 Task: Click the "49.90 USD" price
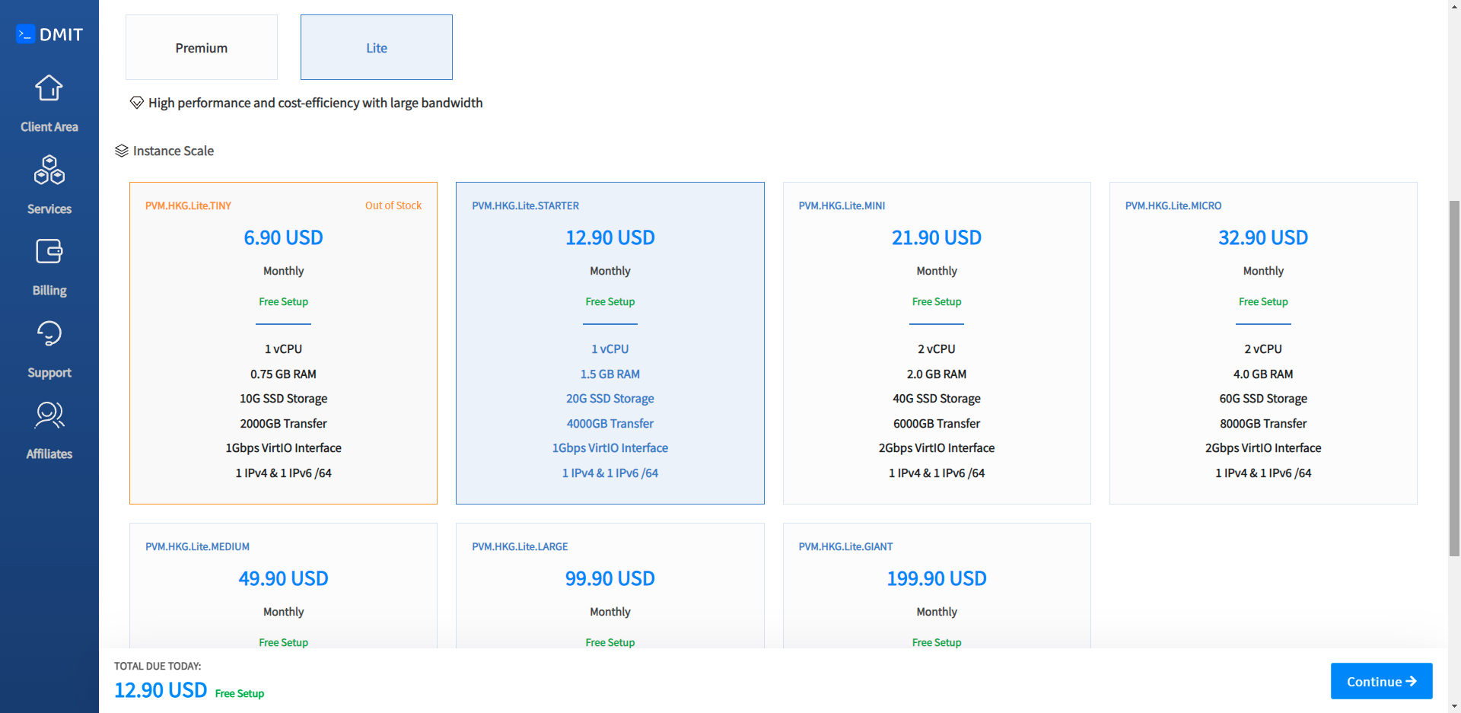point(283,578)
